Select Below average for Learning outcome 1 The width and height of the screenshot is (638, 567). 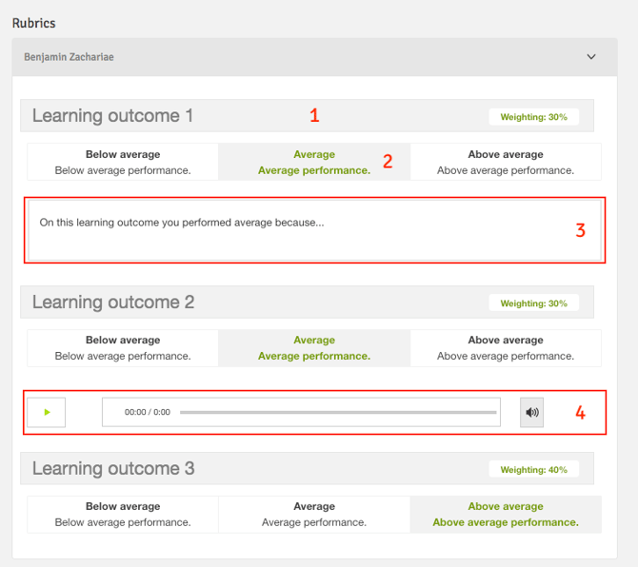(x=123, y=162)
